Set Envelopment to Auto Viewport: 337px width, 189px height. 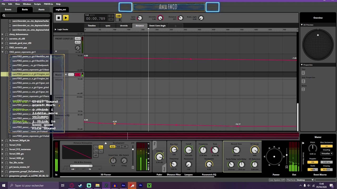113,147
